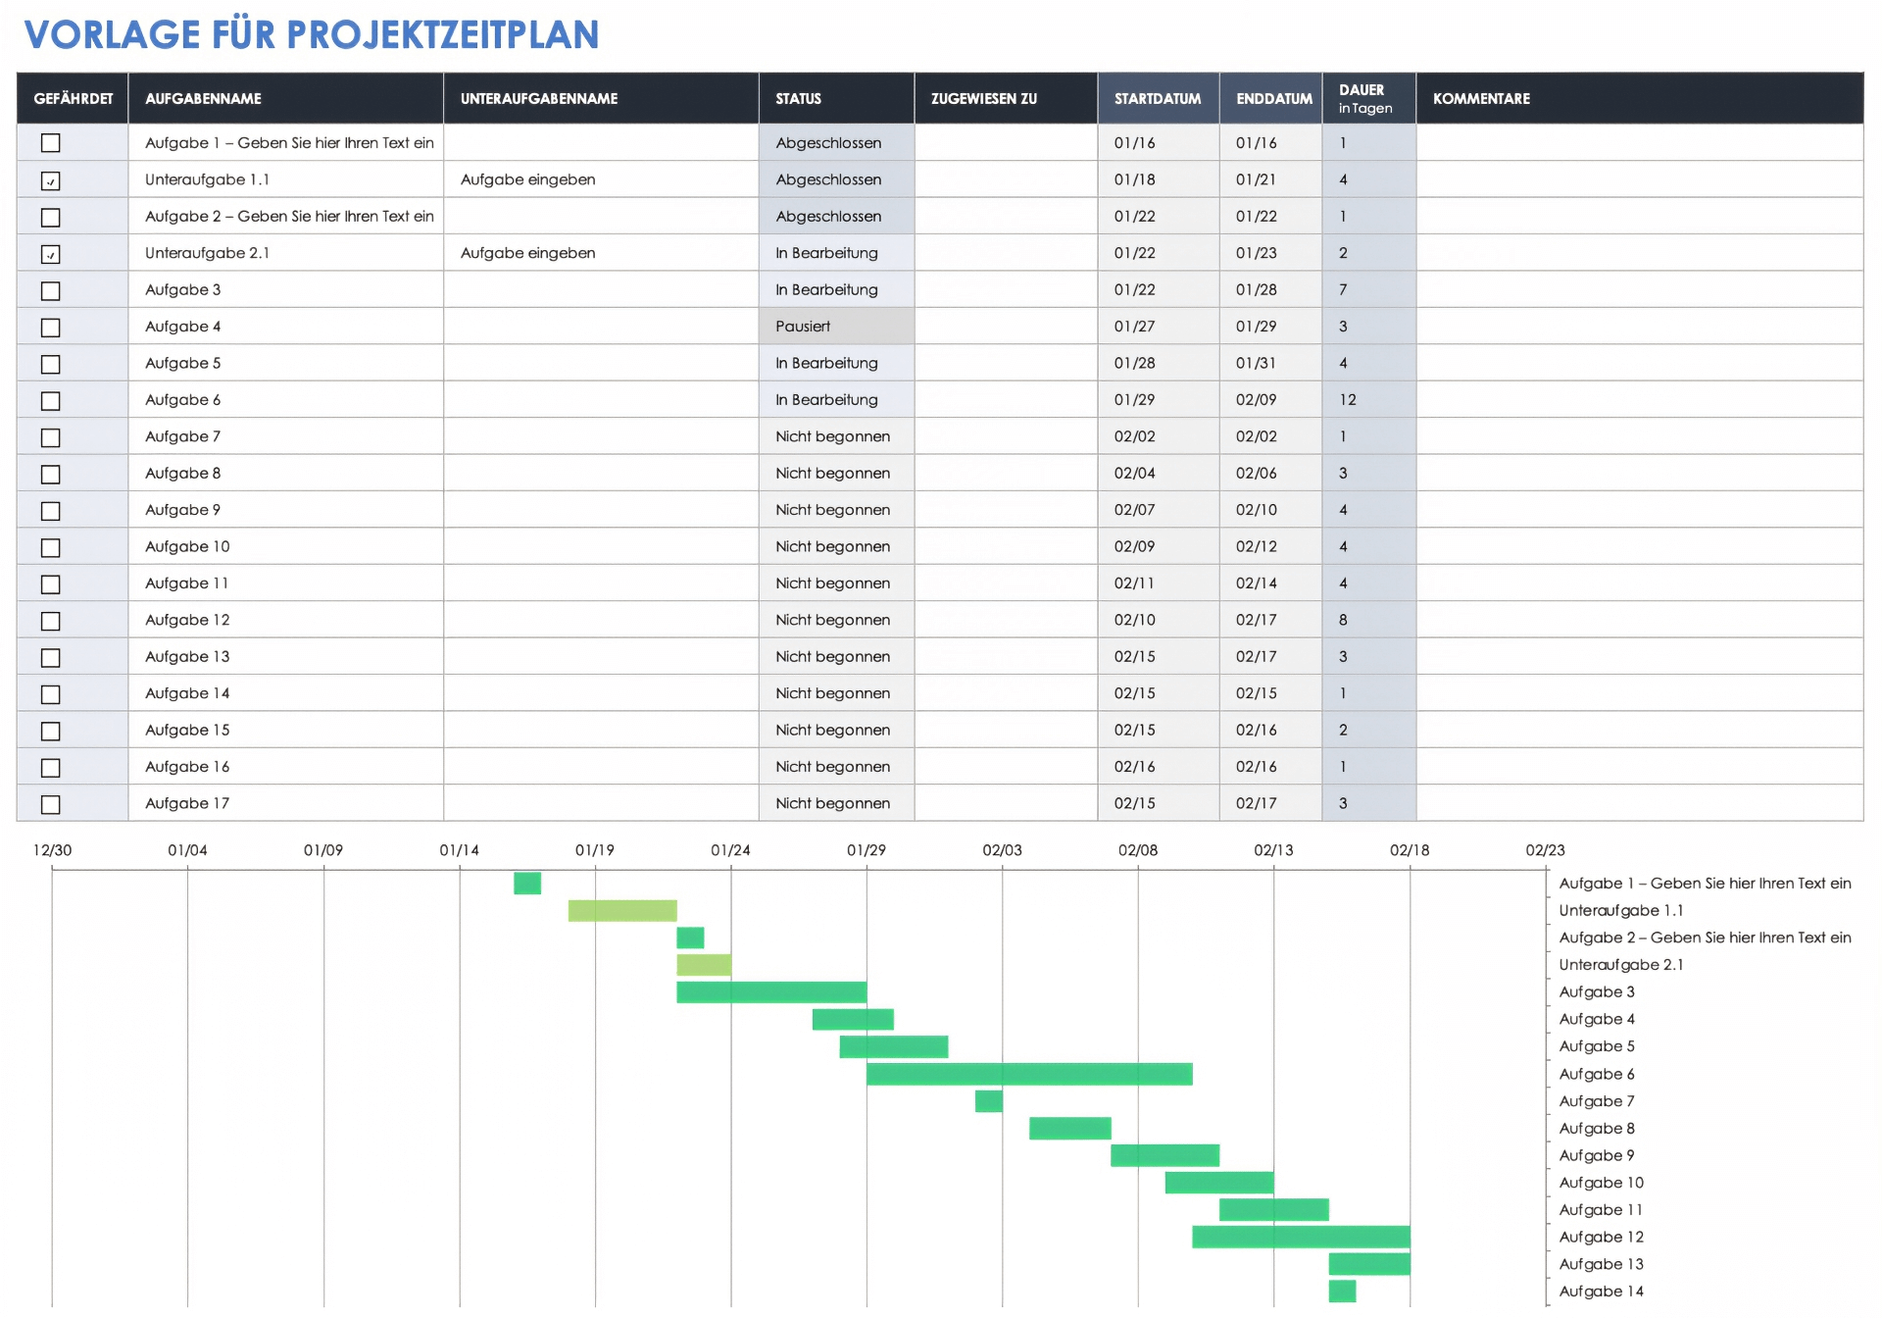Click the comments cell for Aufgabe 9
The width and height of the screenshot is (1882, 1318).
point(1640,510)
